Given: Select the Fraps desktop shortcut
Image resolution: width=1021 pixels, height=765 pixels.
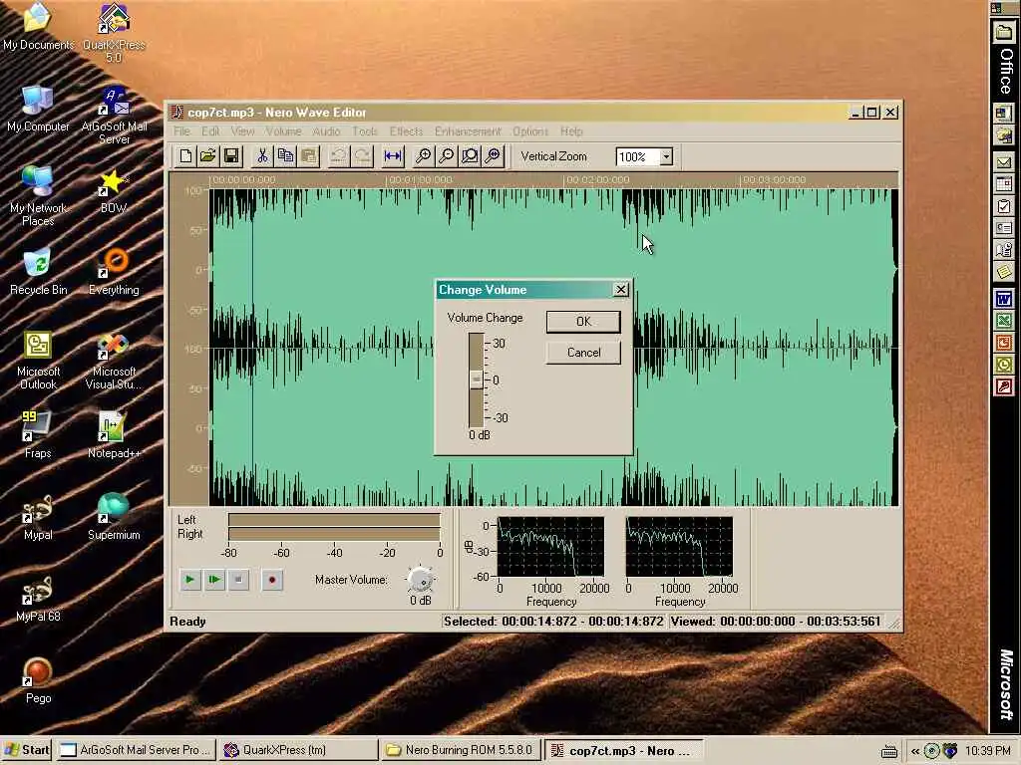Looking at the screenshot, I should tap(38, 435).
